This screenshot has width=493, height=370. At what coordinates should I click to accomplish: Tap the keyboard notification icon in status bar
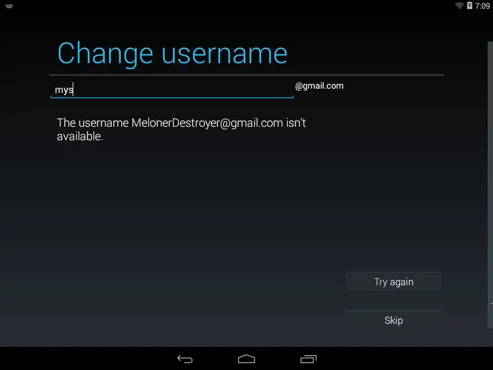tap(9, 6)
